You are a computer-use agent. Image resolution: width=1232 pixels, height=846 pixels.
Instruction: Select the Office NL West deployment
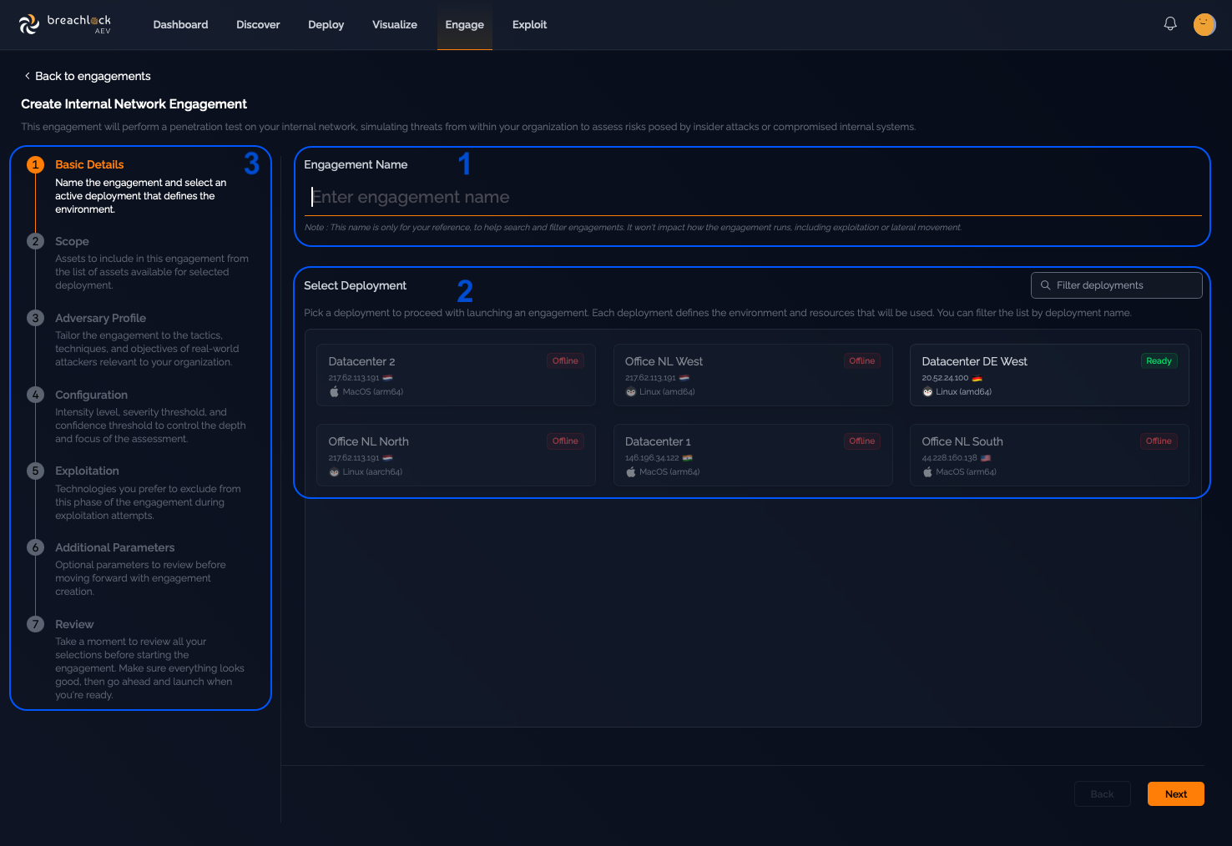(x=753, y=375)
